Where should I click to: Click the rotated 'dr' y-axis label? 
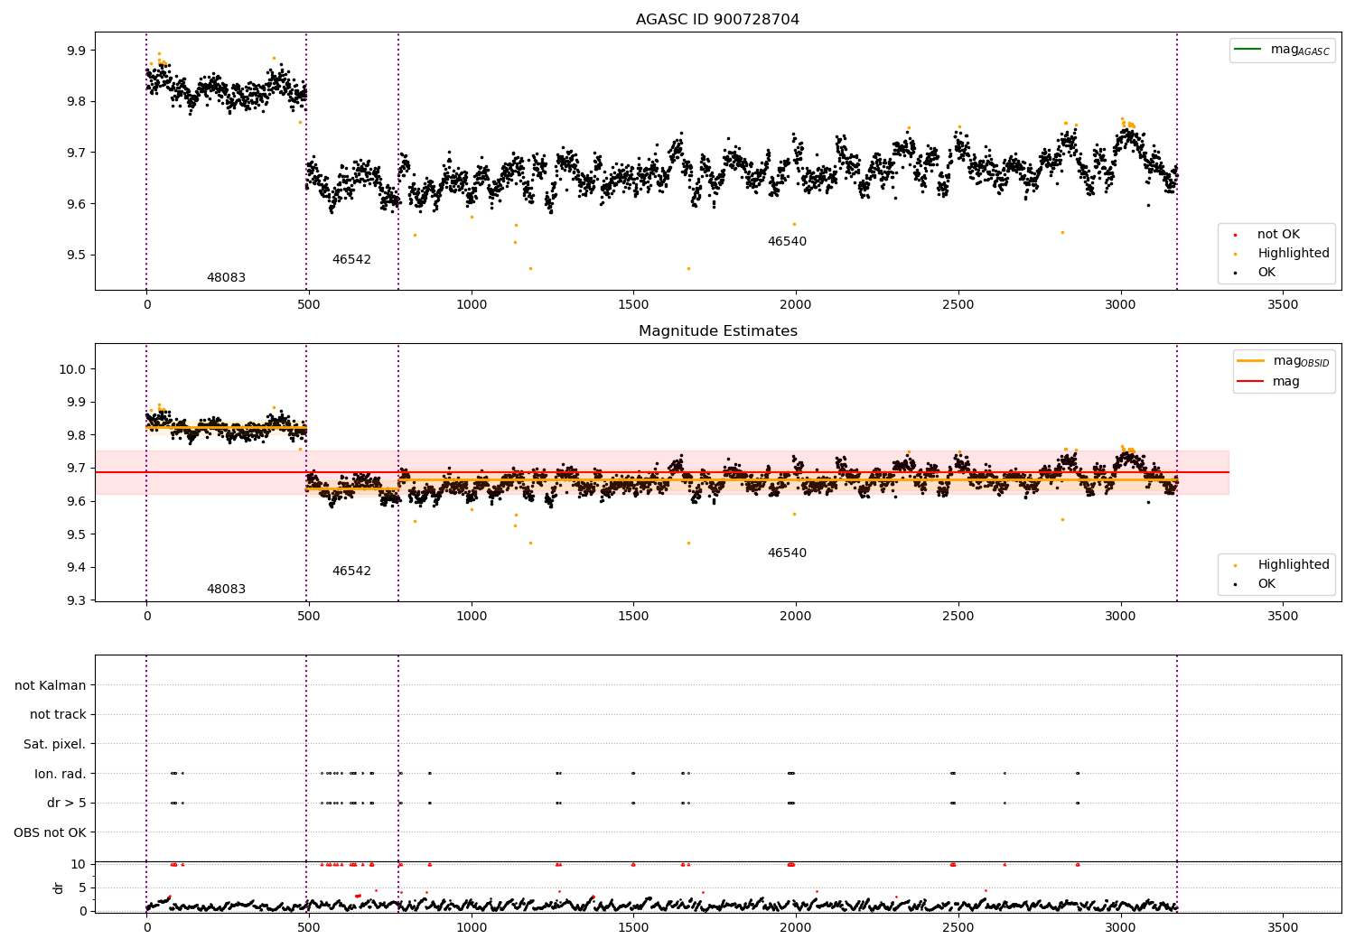[x=59, y=888]
